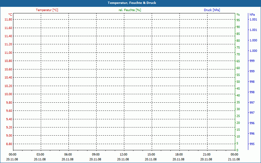
Task: Select the green 'rel. Feuchte [%]' legend label
Action: pyautogui.click(x=130, y=10)
